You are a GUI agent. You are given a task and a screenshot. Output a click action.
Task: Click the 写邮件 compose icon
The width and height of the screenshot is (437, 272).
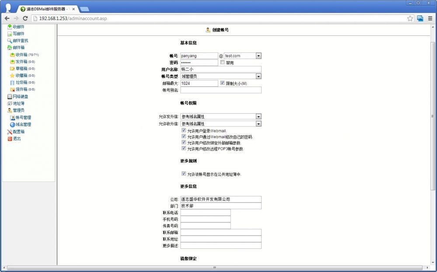tap(10, 34)
